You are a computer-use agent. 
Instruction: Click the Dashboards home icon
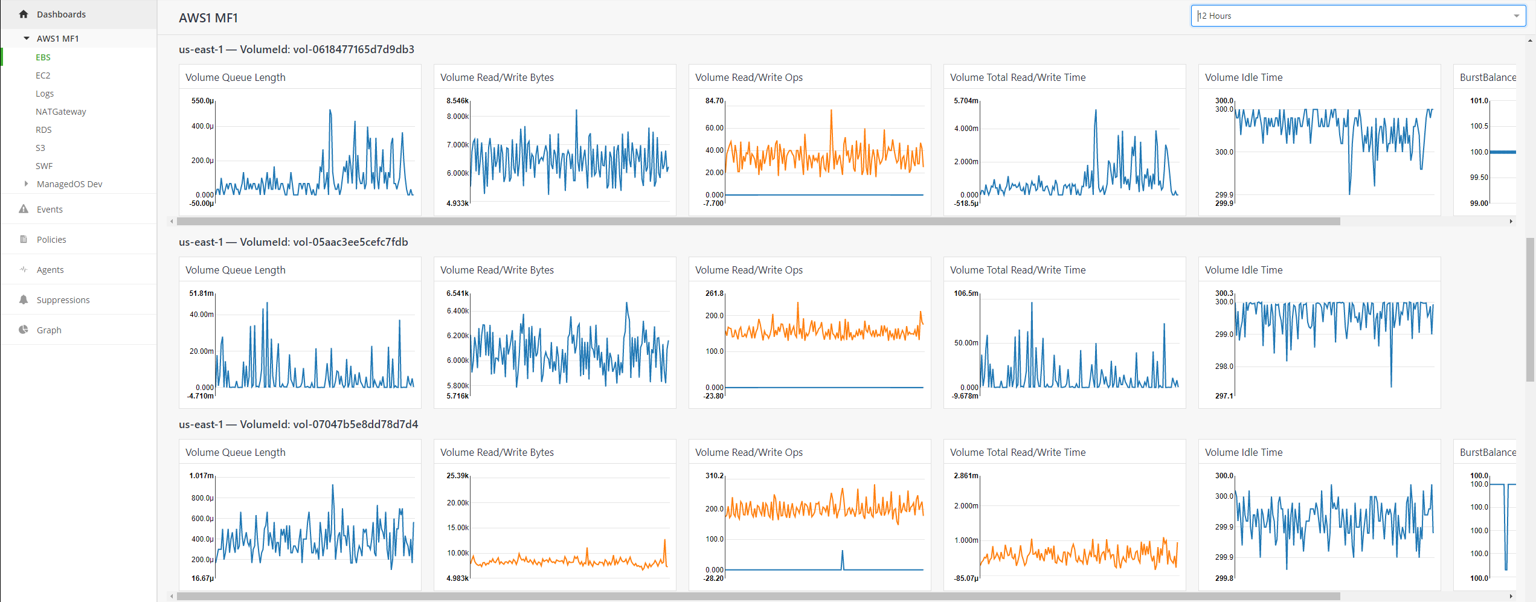coord(24,14)
